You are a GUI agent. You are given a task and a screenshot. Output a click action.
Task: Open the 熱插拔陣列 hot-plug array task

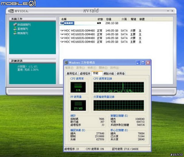[x=22, y=25]
